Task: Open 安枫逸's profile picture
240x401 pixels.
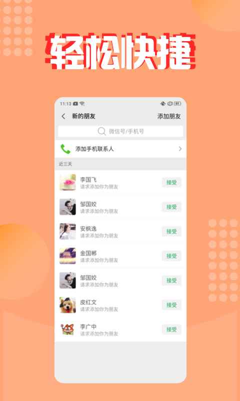Action: [67, 232]
